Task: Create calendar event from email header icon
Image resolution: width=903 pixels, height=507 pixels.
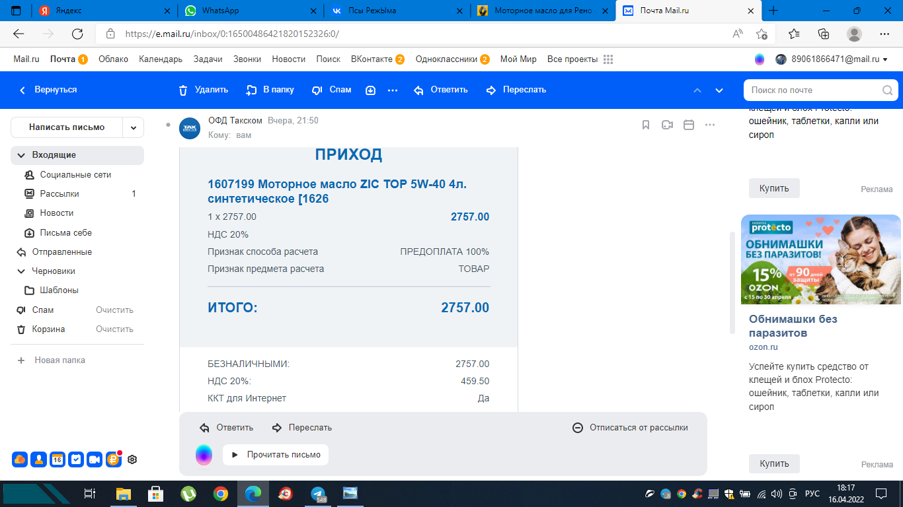Action: pos(689,125)
